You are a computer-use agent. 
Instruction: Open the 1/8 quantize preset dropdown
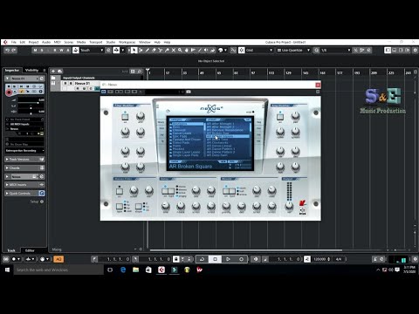coord(336,50)
